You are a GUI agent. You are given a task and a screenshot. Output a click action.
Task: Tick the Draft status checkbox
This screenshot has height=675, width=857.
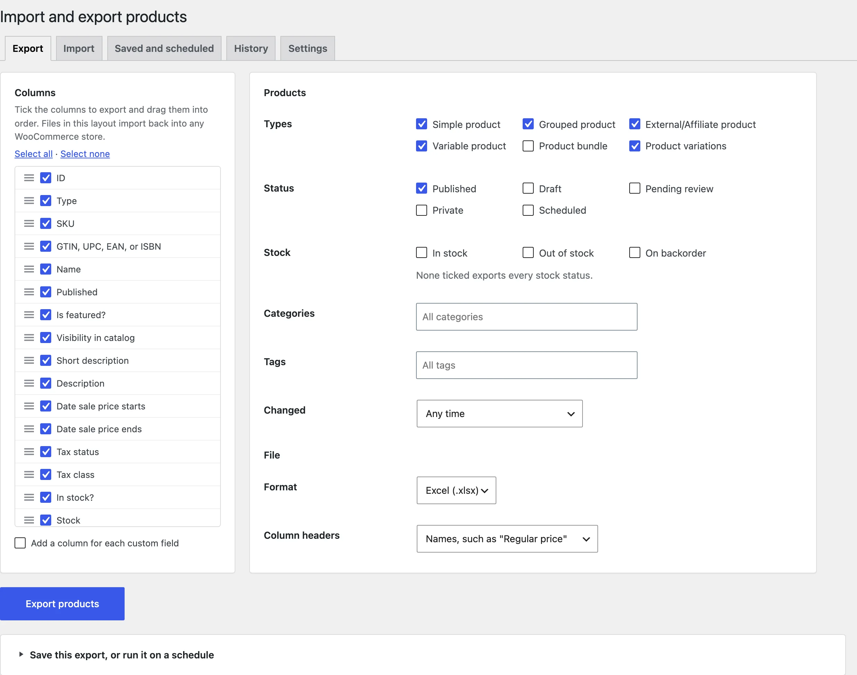pos(528,188)
